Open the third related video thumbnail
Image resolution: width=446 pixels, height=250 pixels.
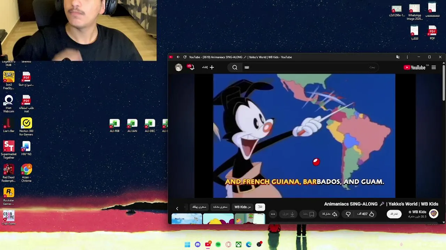[x=249, y=219]
